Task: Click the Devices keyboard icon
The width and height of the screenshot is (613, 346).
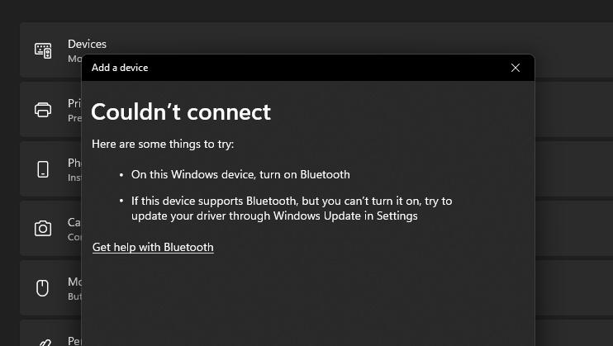Action: (x=43, y=50)
